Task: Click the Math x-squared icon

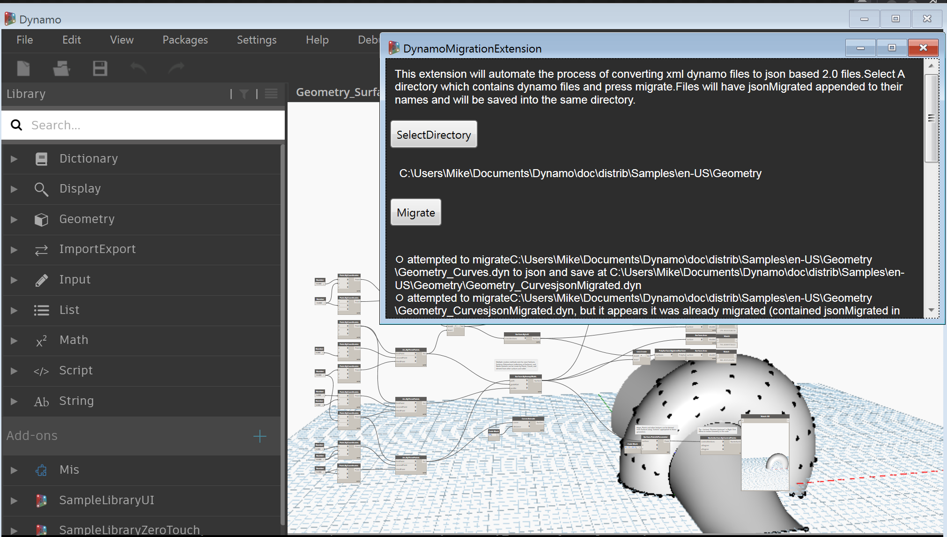Action: [41, 341]
